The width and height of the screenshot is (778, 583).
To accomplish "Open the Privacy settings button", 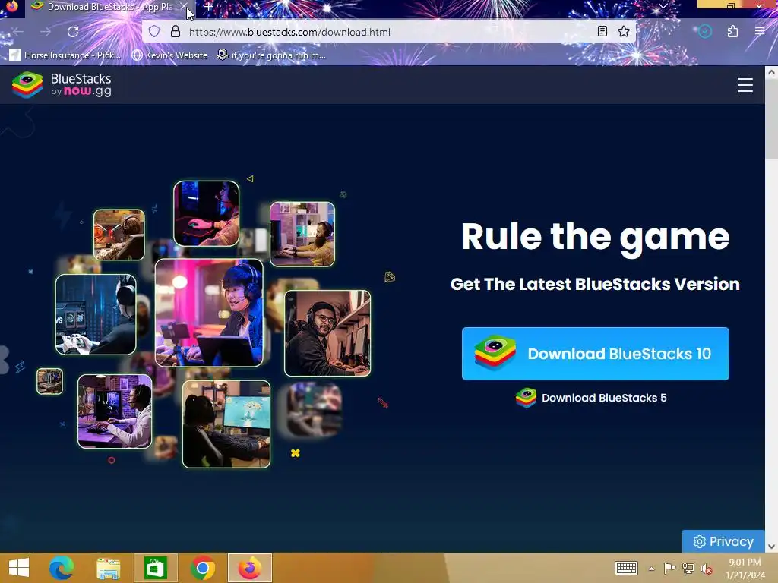I will pyautogui.click(x=723, y=541).
